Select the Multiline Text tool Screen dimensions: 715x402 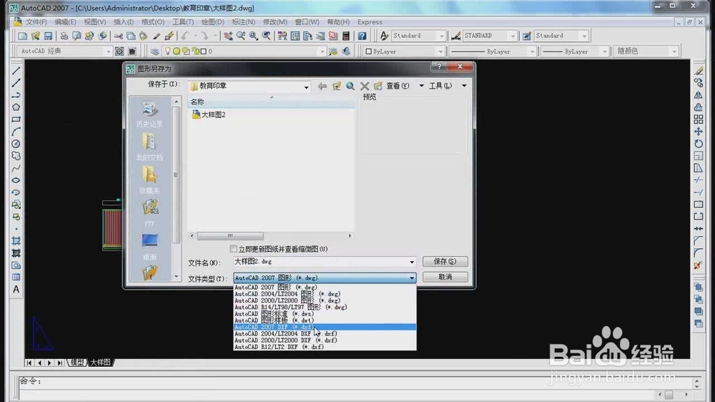point(16,289)
